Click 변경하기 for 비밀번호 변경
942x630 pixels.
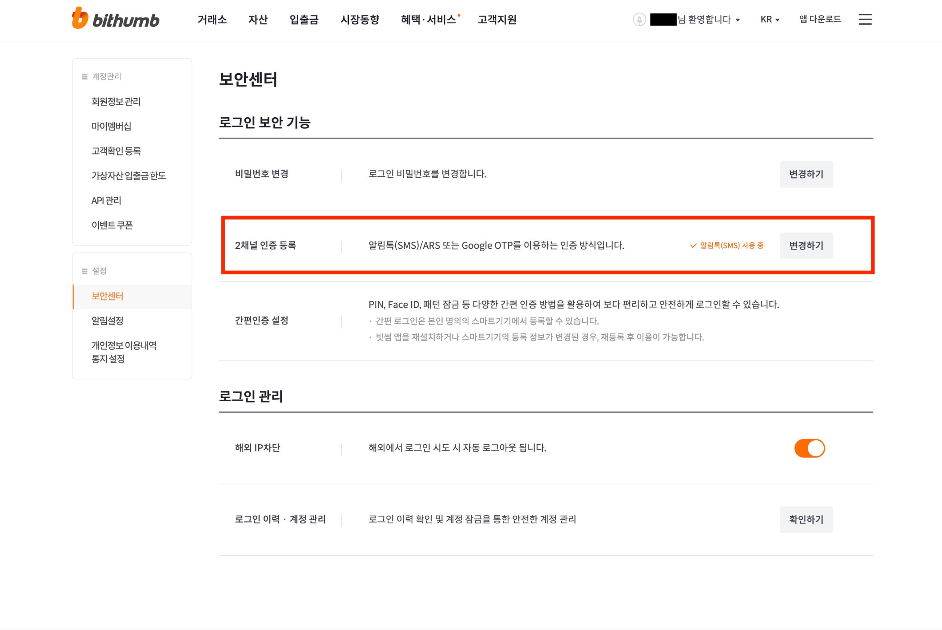[x=806, y=174]
